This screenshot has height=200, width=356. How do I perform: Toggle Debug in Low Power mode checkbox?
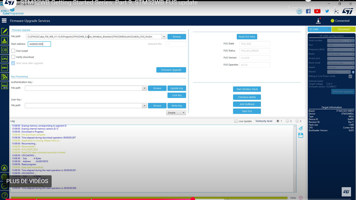click(x=350, y=77)
